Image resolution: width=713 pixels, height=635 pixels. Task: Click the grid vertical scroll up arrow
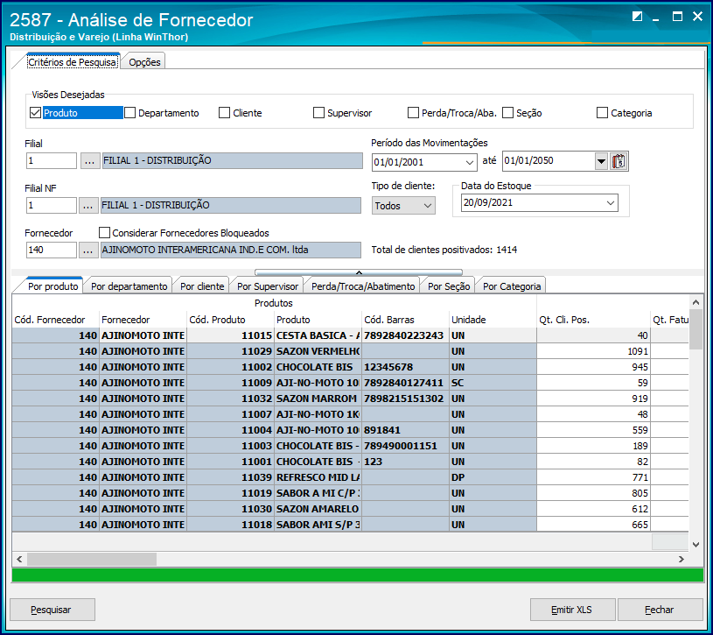(x=696, y=302)
